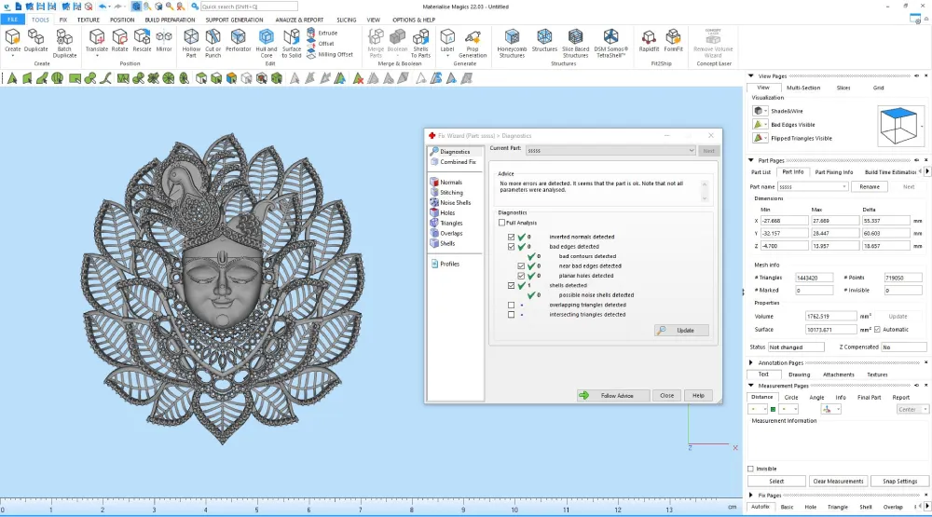Click the Rename part button

(x=869, y=186)
